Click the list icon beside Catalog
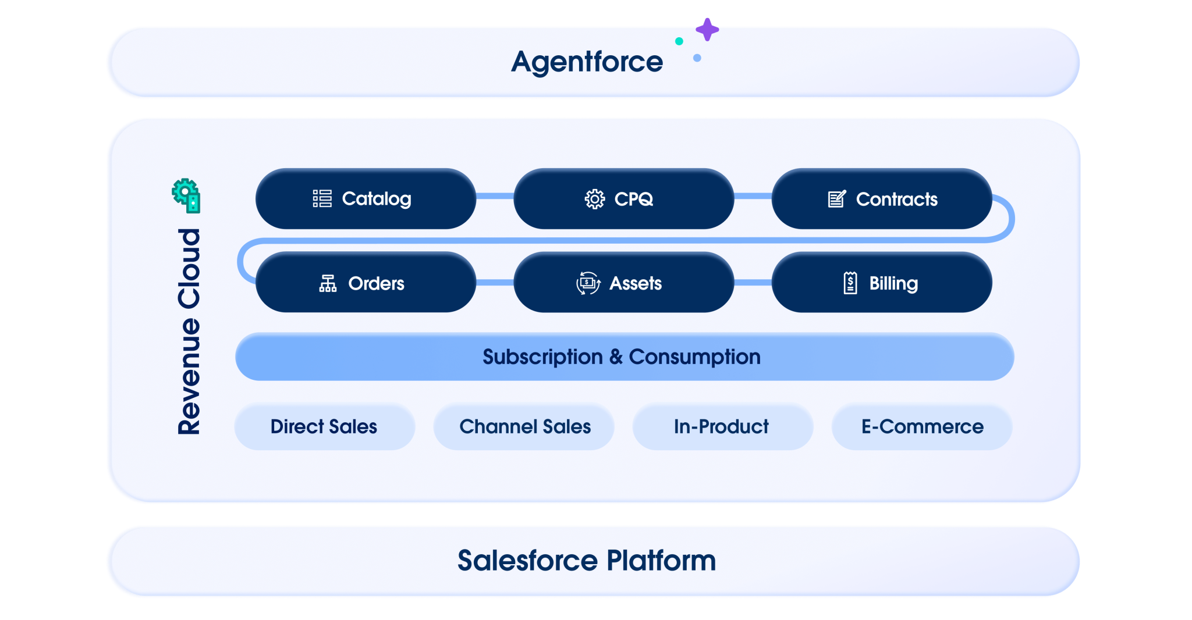1192x620 pixels. point(322,199)
